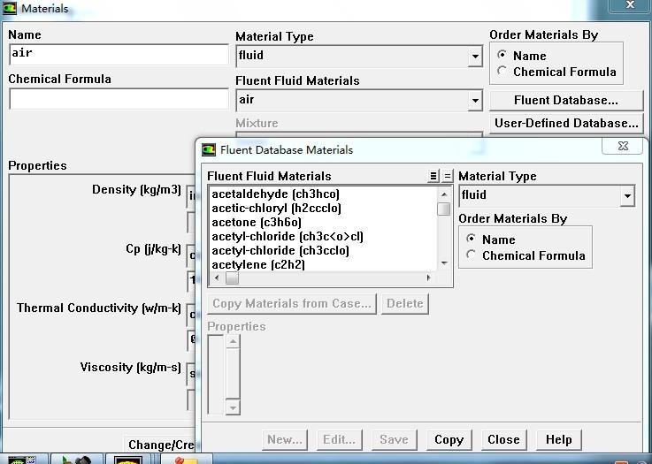Select Name radio in Materials window
Screen dimensions: 652x464
502,55
